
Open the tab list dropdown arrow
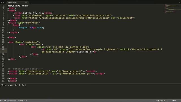(180, 2)
